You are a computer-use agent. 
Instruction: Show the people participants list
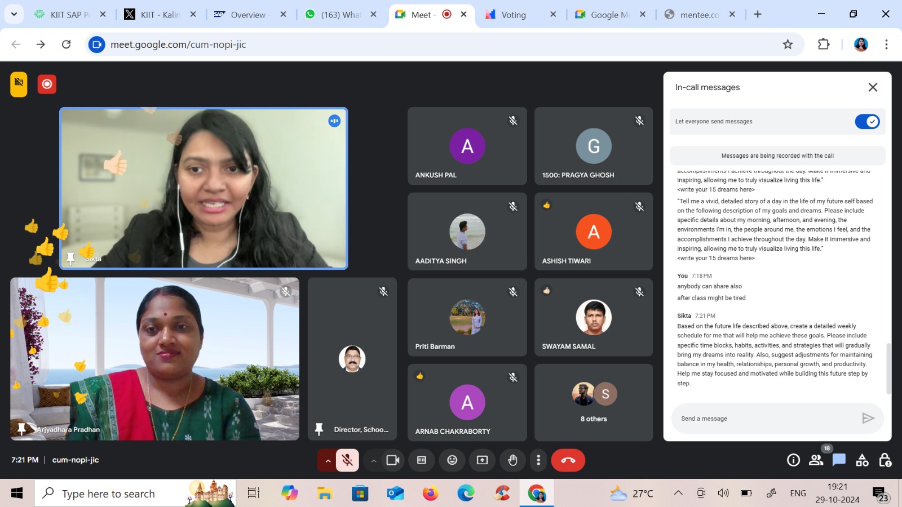pos(816,460)
